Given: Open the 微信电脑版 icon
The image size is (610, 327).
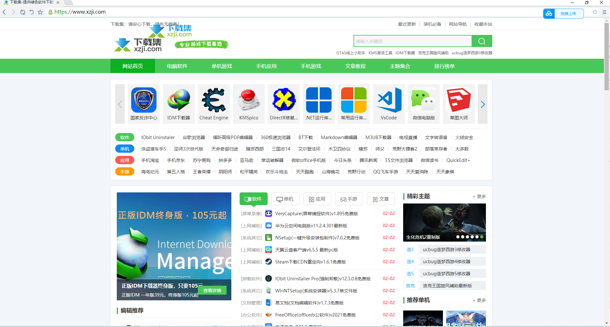Looking at the screenshot, I should (424, 100).
